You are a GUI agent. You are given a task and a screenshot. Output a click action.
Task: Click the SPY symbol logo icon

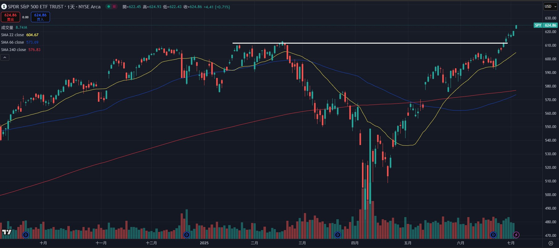tap(4, 6)
